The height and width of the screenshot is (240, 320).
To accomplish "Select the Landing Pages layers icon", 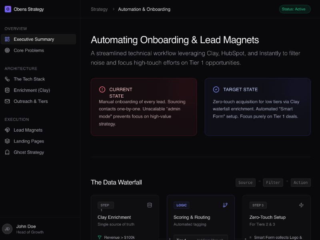I will tap(8, 141).
